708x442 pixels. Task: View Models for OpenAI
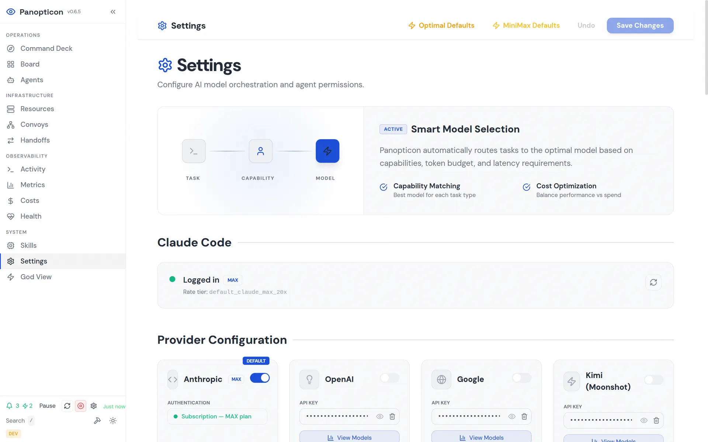tap(350, 437)
